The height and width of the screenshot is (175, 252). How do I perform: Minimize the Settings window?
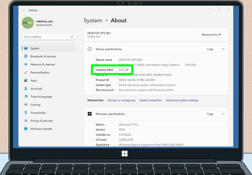(x=210, y=9)
